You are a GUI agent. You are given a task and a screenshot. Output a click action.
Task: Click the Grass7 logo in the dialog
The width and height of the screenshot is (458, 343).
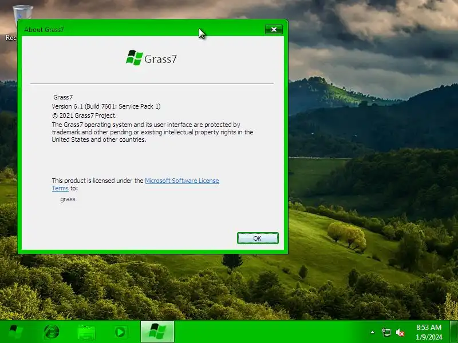[x=151, y=58]
